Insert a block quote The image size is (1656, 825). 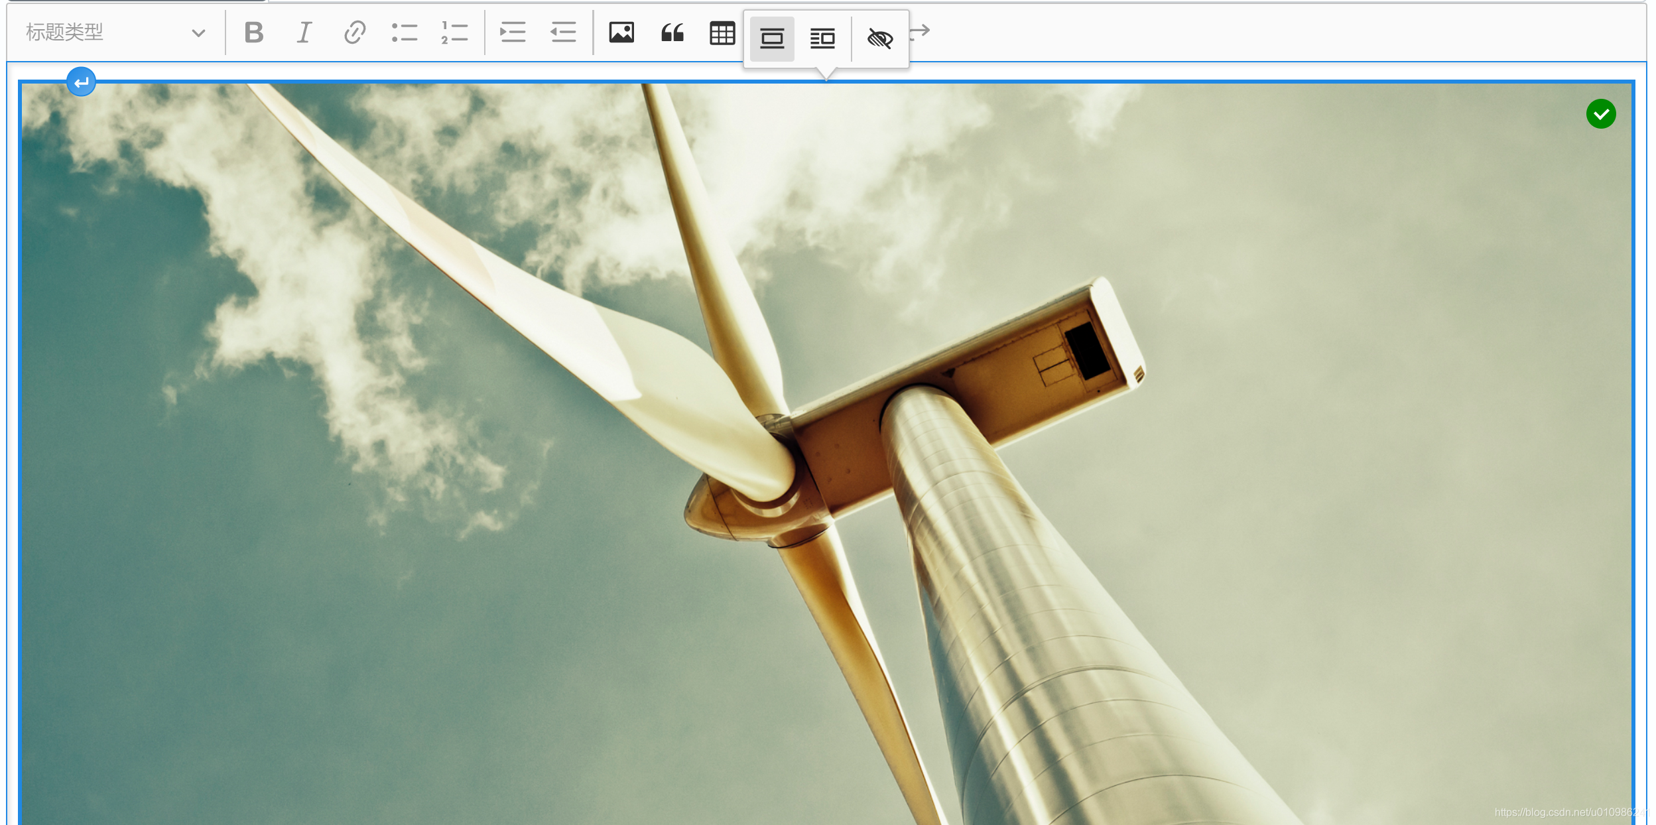(x=672, y=32)
